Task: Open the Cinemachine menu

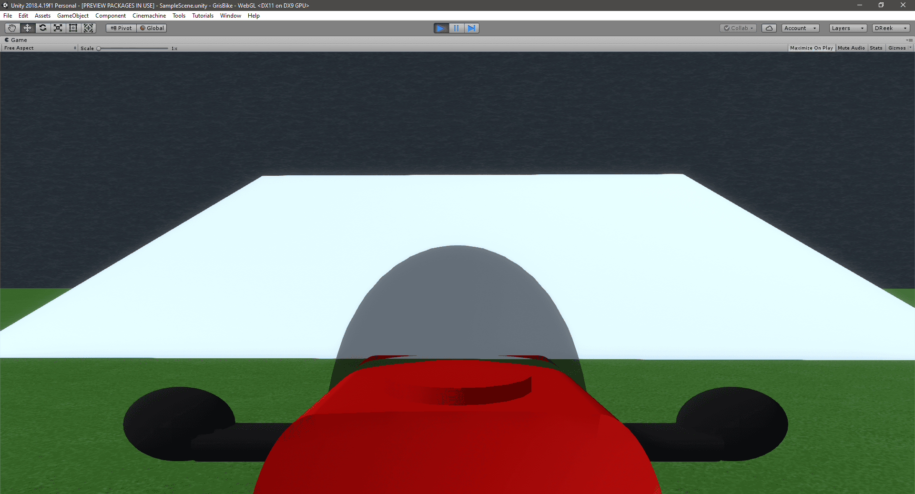Action: tap(149, 15)
